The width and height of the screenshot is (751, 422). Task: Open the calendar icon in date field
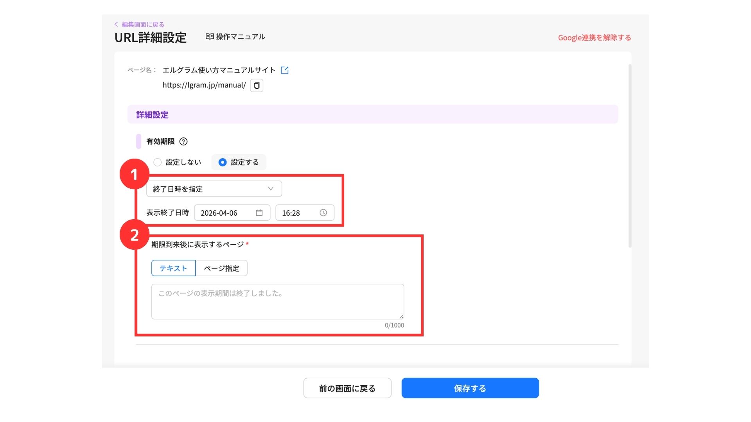pos(259,213)
